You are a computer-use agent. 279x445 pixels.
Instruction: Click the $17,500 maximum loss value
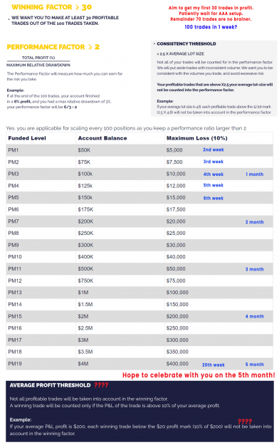[x=176, y=209]
